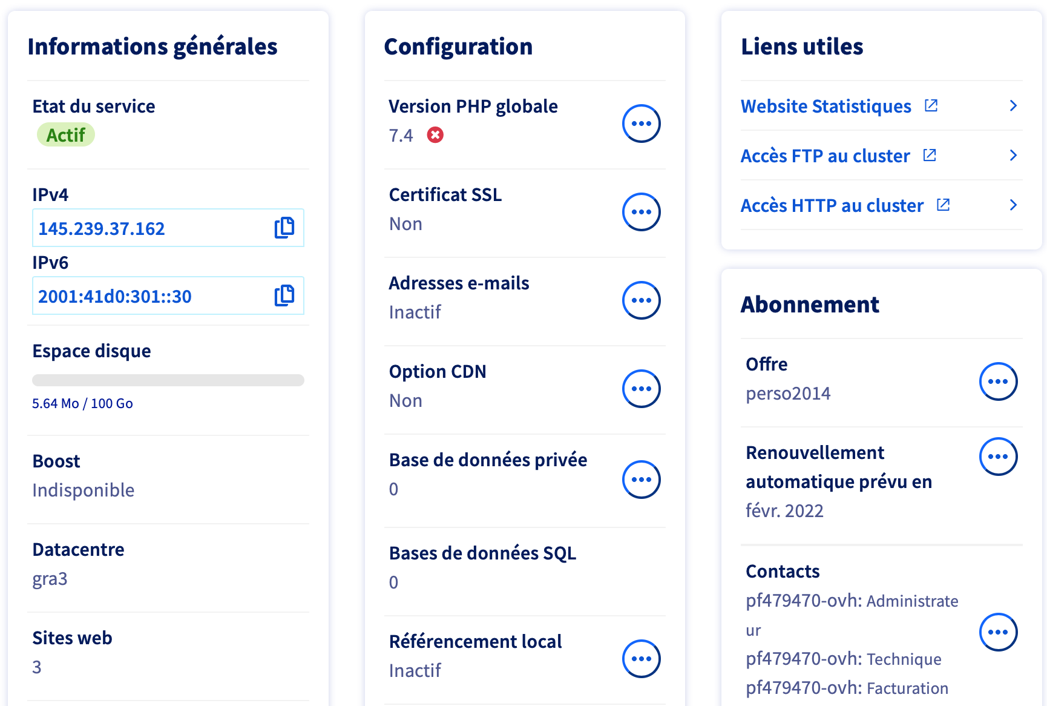
Task: Open the Offre perso2014 actions menu
Action: pos(998,381)
